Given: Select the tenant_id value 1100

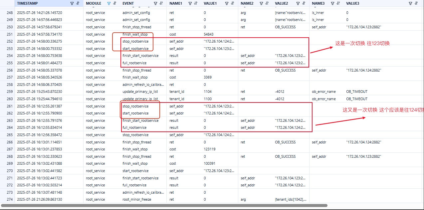Looking at the screenshot, I should 208,99.
